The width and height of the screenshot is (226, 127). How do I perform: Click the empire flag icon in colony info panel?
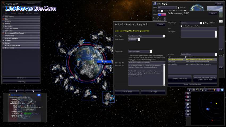39,95
